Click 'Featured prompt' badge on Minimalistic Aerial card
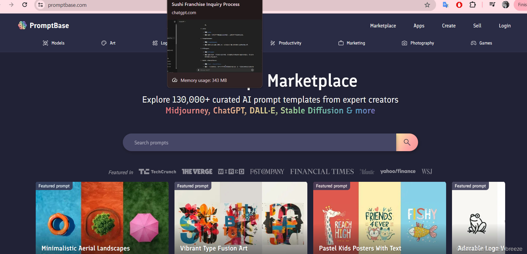The height and width of the screenshot is (254, 527). coord(54,186)
